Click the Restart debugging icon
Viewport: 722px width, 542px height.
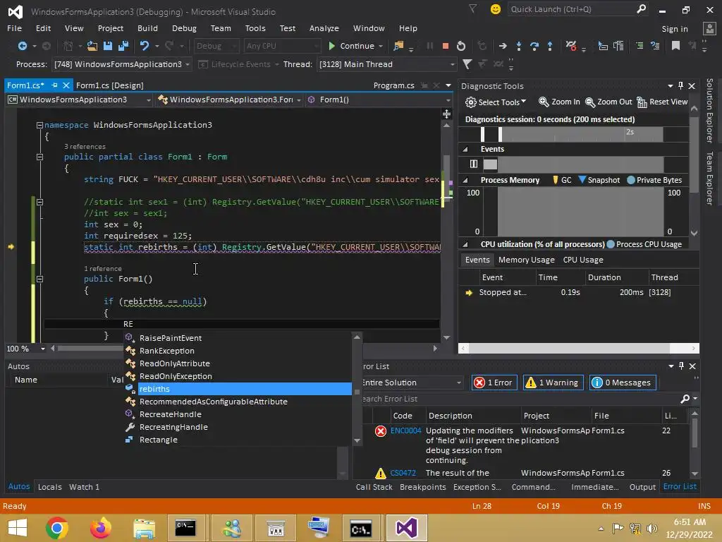[x=461, y=46]
